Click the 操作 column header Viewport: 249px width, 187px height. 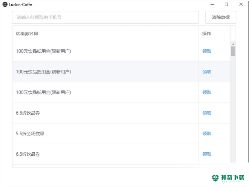[x=206, y=34]
